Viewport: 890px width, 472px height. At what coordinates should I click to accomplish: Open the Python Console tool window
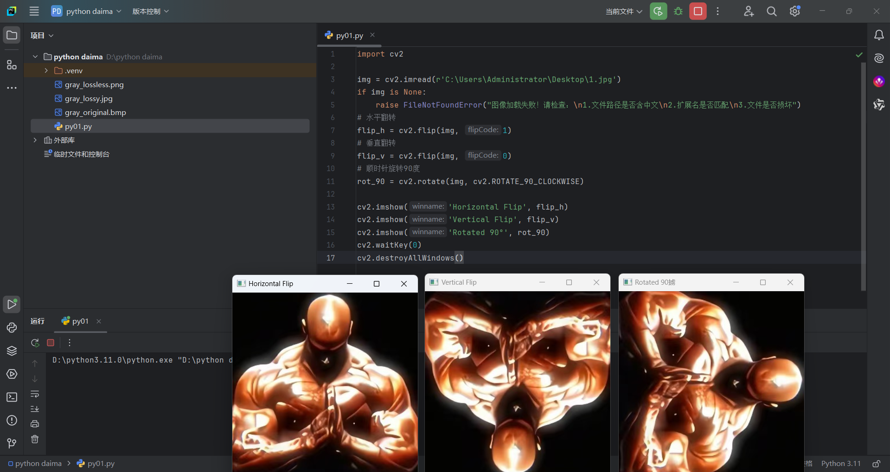(12, 328)
